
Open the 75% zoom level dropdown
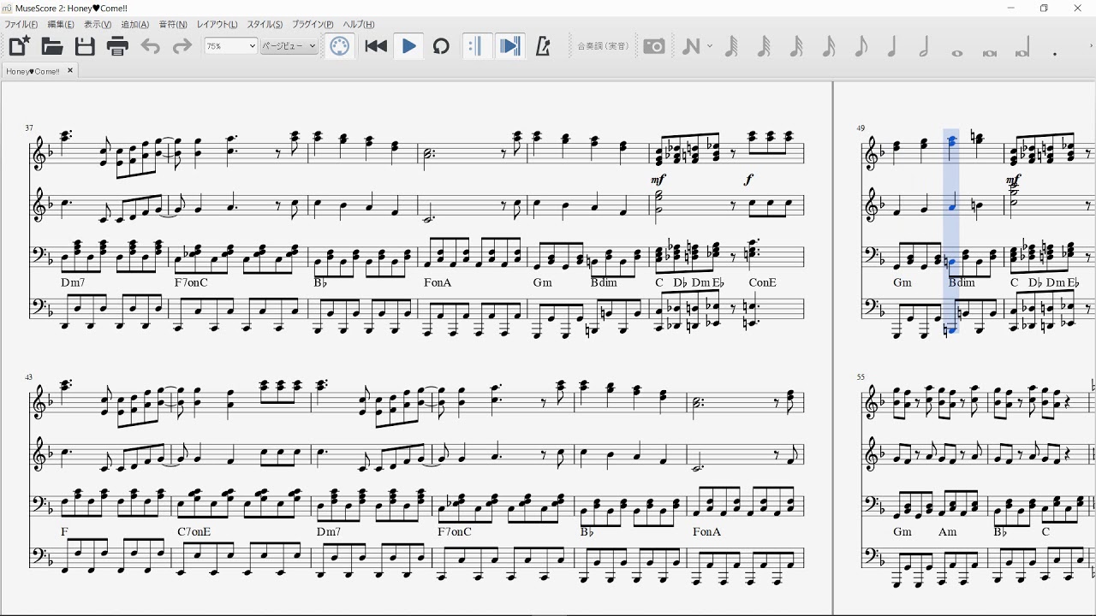point(230,46)
